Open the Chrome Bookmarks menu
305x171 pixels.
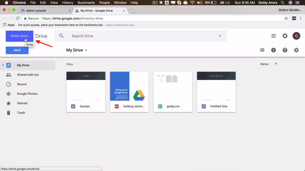tap(86, 2)
